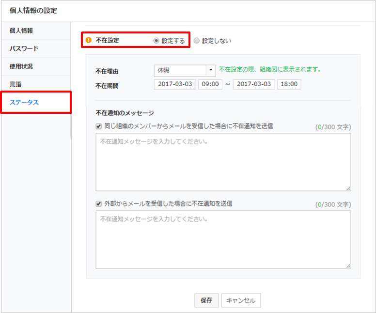Select the 設定しない radio button
The height and width of the screenshot is (313, 376).
pyautogui.click(x=196, y=41)
